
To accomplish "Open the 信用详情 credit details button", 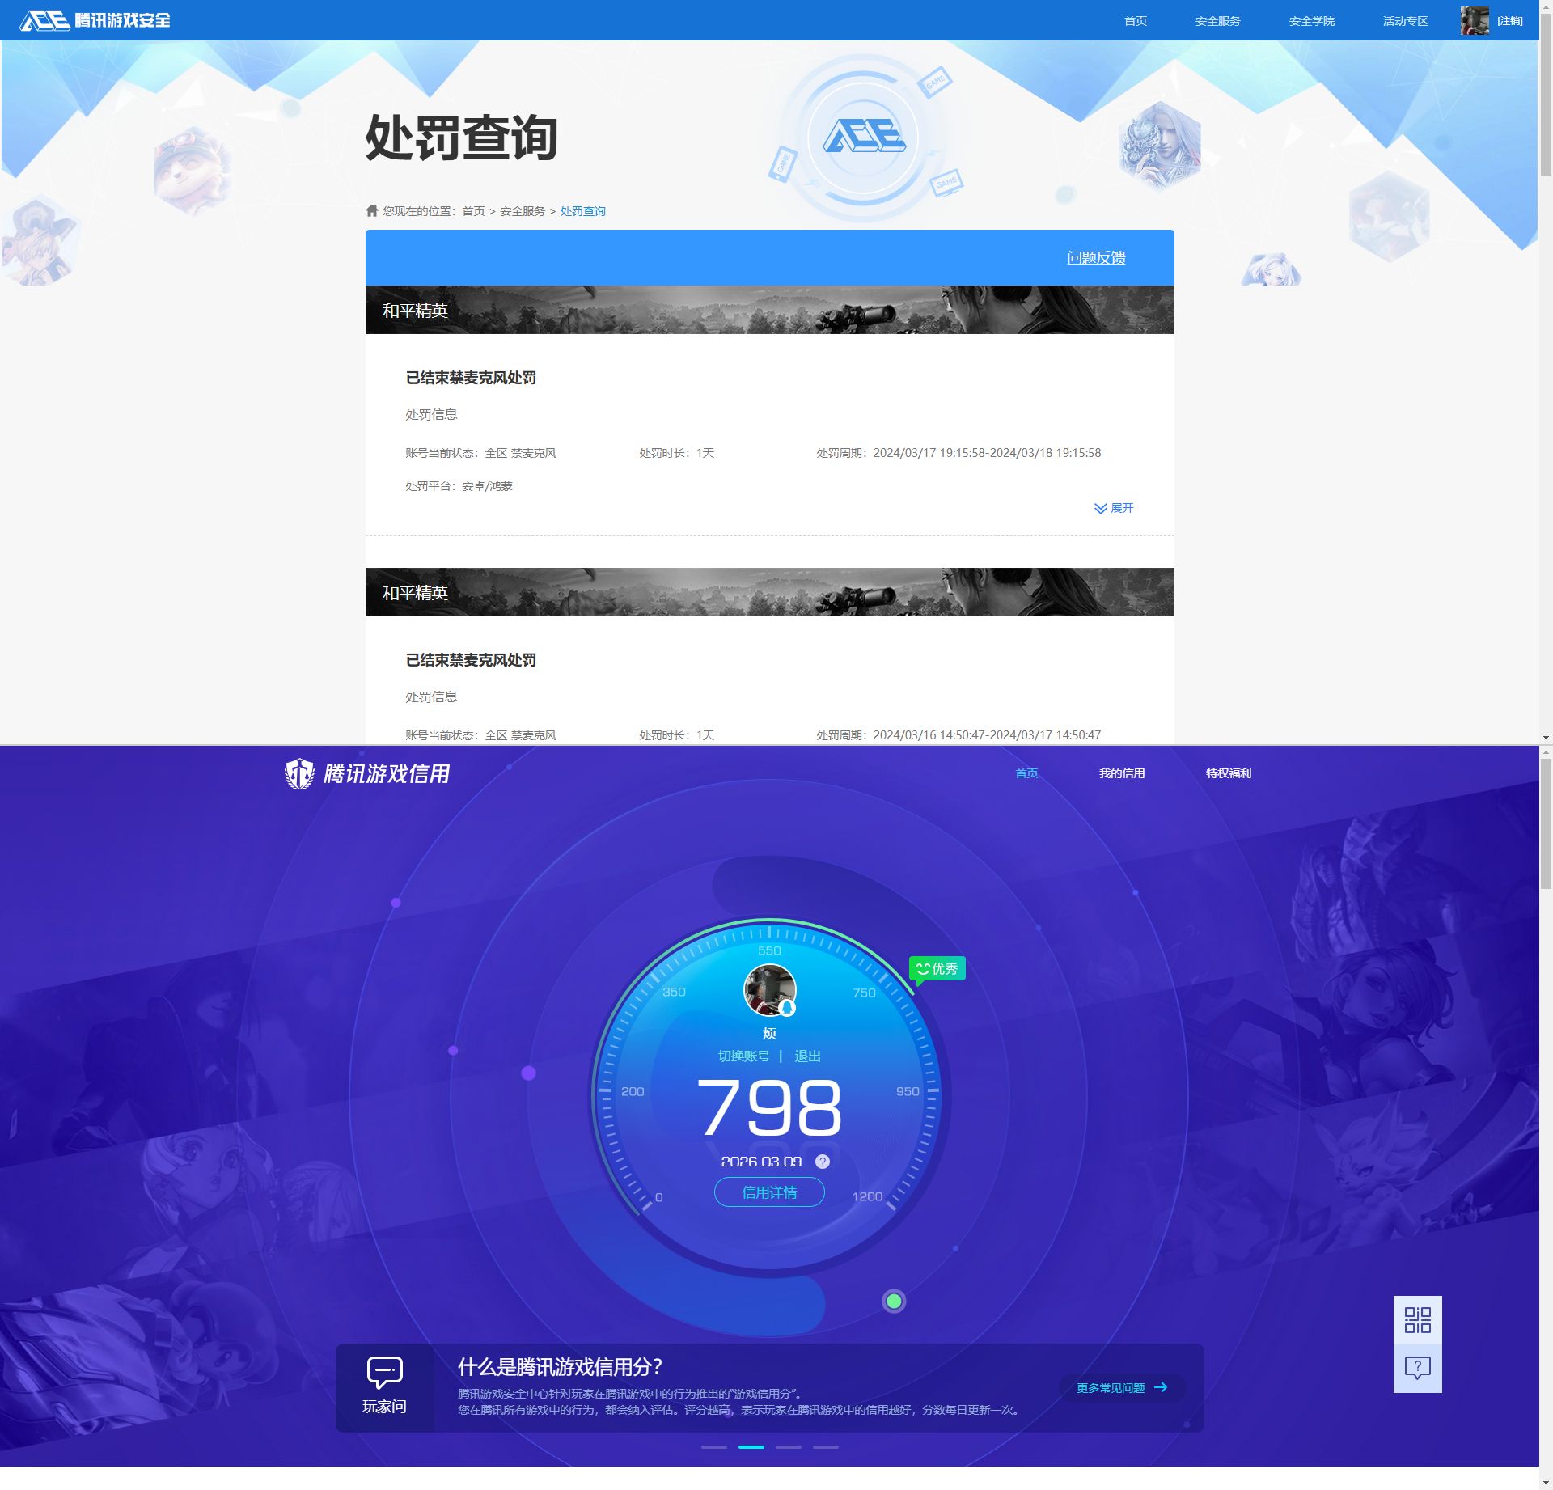I will pos(769,1192).
